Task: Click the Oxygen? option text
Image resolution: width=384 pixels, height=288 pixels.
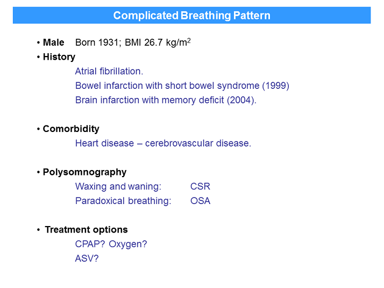Action: pyautogui.click(x=128, y=244)
